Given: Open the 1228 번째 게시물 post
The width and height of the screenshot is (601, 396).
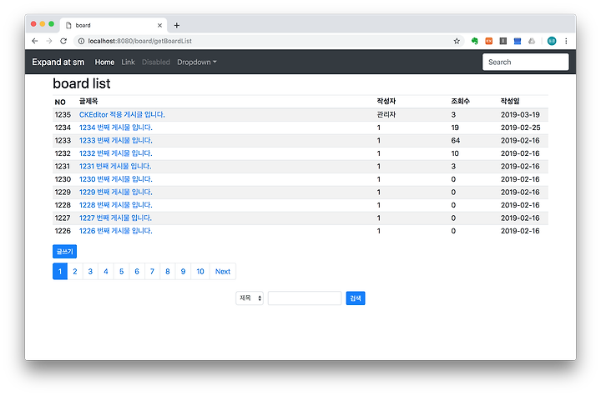Looking at the screenshot, I should click(116, 205).
